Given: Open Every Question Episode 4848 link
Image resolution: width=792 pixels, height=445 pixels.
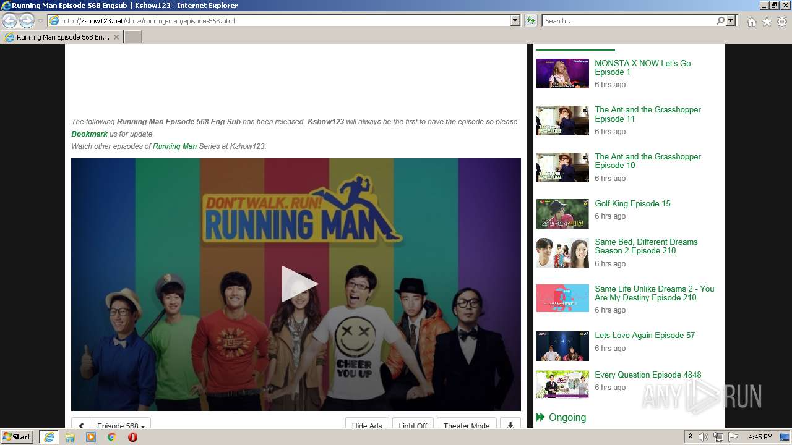Looking at the screenshot, I should (648, 375).
